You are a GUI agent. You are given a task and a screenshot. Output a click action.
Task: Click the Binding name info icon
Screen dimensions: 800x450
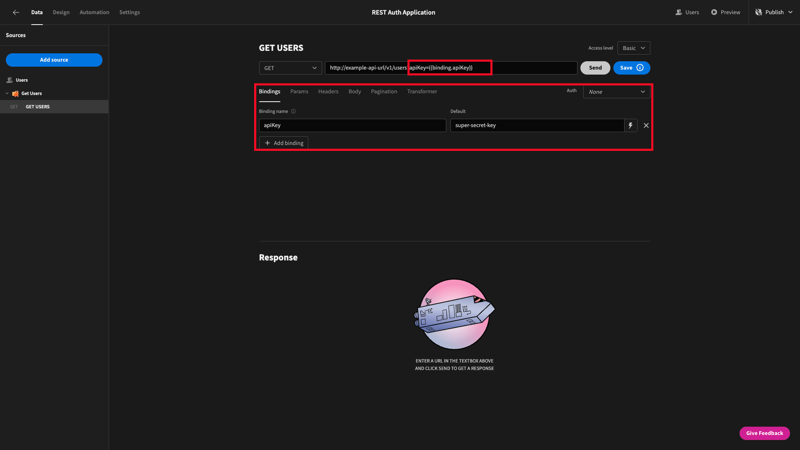(x=293, y=111)
